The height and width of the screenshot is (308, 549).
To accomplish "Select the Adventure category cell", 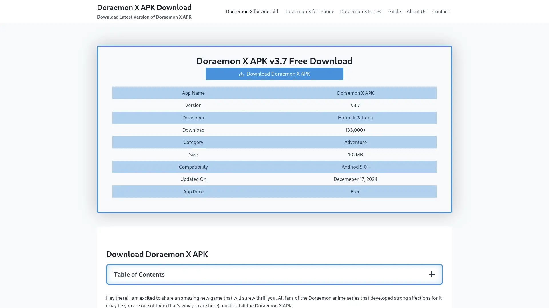I will coord(355,142).
